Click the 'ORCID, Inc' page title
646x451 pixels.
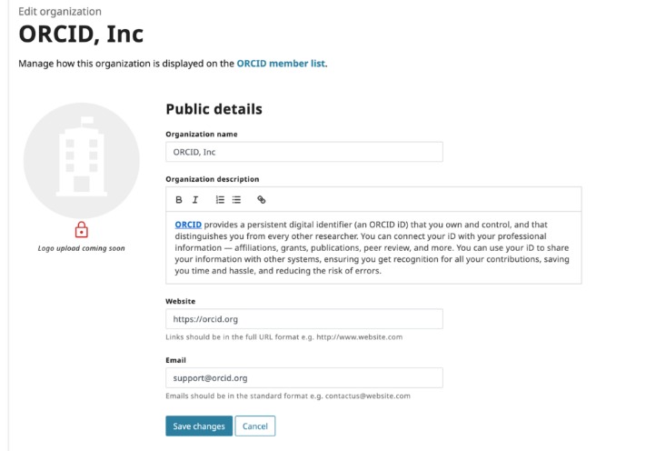coord(81,35)
